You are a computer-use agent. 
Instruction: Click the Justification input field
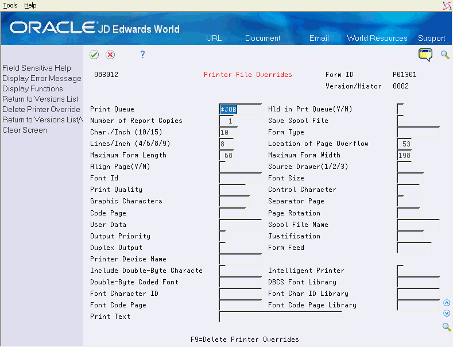pyautogui.click(x=411, y=236)
